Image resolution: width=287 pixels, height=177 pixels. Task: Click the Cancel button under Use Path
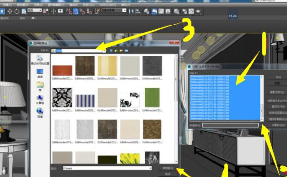[168, 174]
